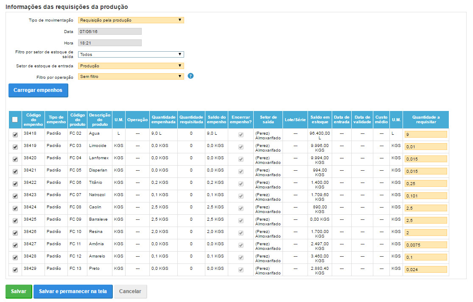Image resolution: width=473 pixels, height=302 pixels.
Task: Open the Filtro por operação dropdown
Action: coord(131,77)
